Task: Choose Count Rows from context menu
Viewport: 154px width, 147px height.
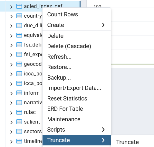Action: pos(77,14)
